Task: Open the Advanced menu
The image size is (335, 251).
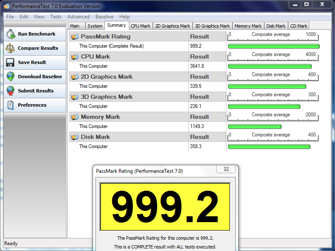Action: tap(78, 17)
